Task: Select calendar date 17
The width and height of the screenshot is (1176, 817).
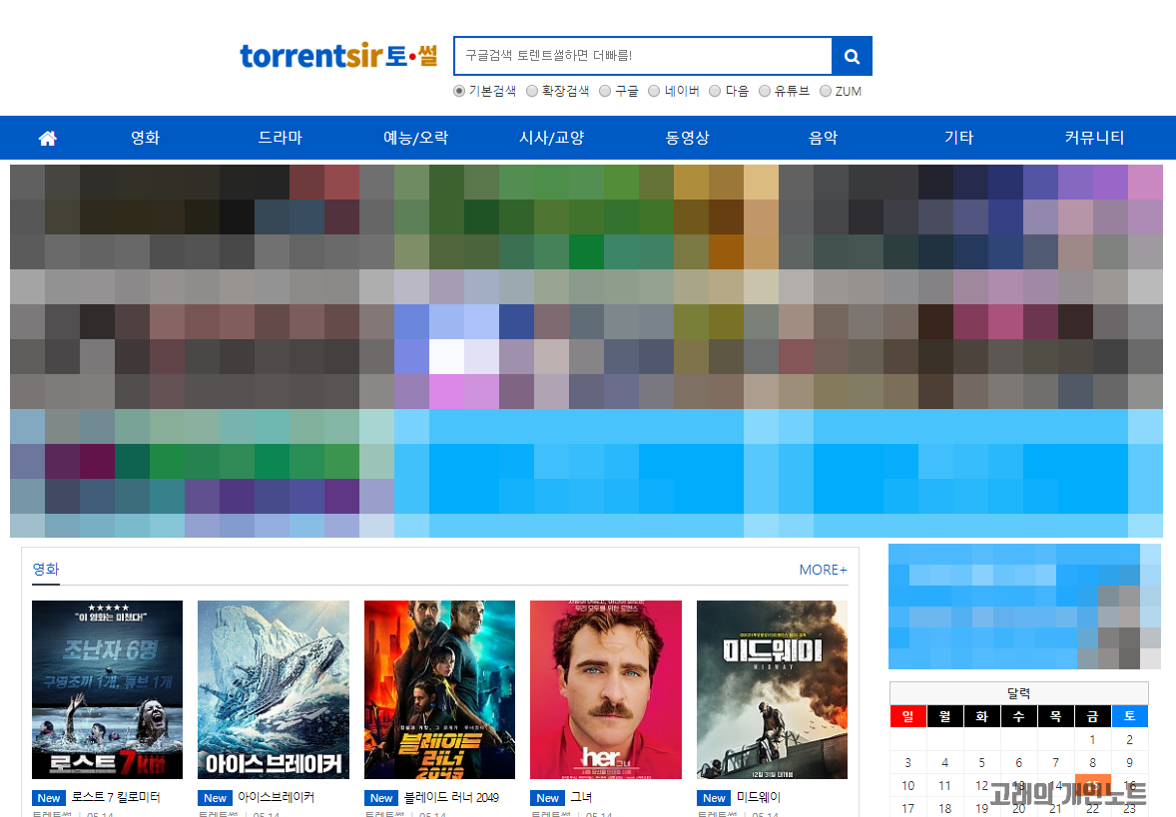Action: 908,809
